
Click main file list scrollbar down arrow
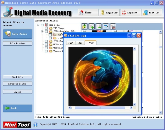tap(161, 112)
